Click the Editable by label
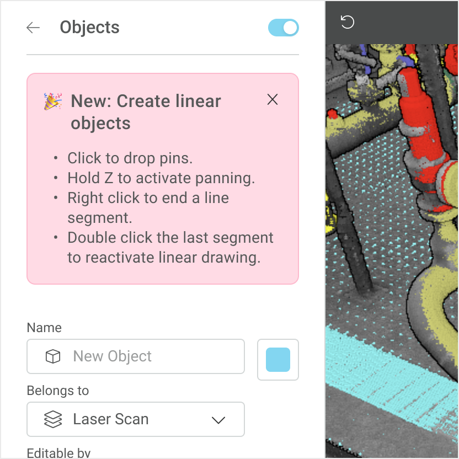Viewport: 459px width, 459px height. point(58,453)
